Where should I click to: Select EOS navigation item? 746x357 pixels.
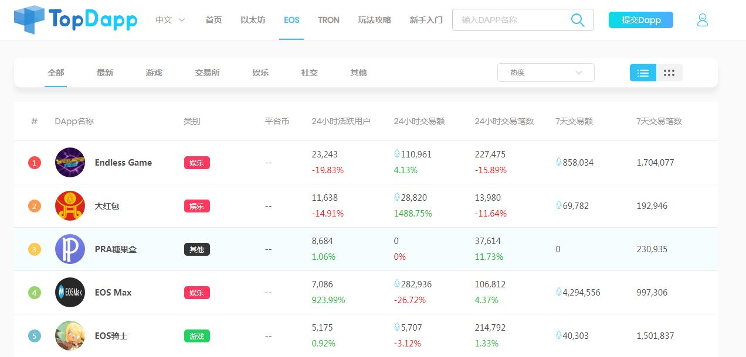291,20
